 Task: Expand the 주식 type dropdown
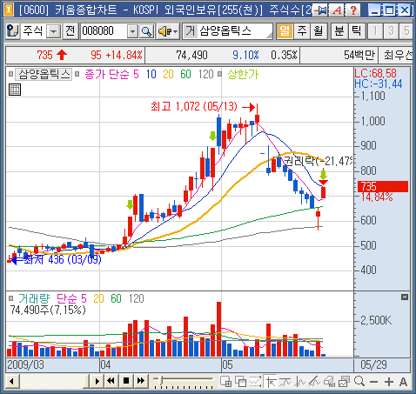tap(53, 31)
